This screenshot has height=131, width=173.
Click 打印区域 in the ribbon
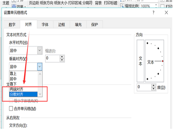[75, 3]
